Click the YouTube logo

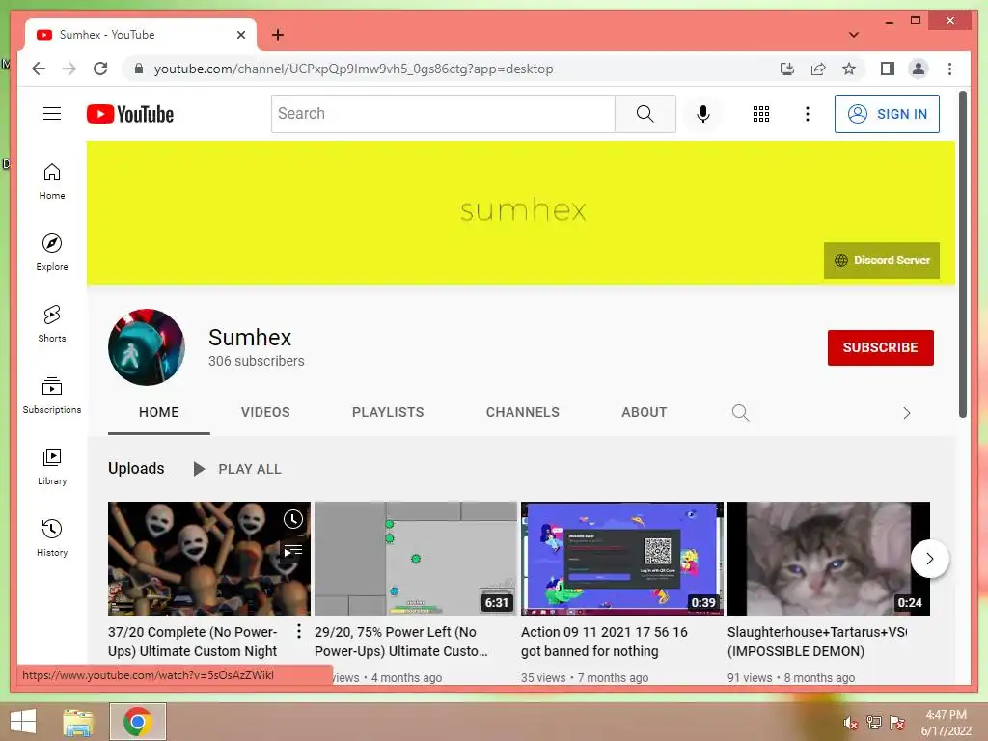(x=130, y=114)
